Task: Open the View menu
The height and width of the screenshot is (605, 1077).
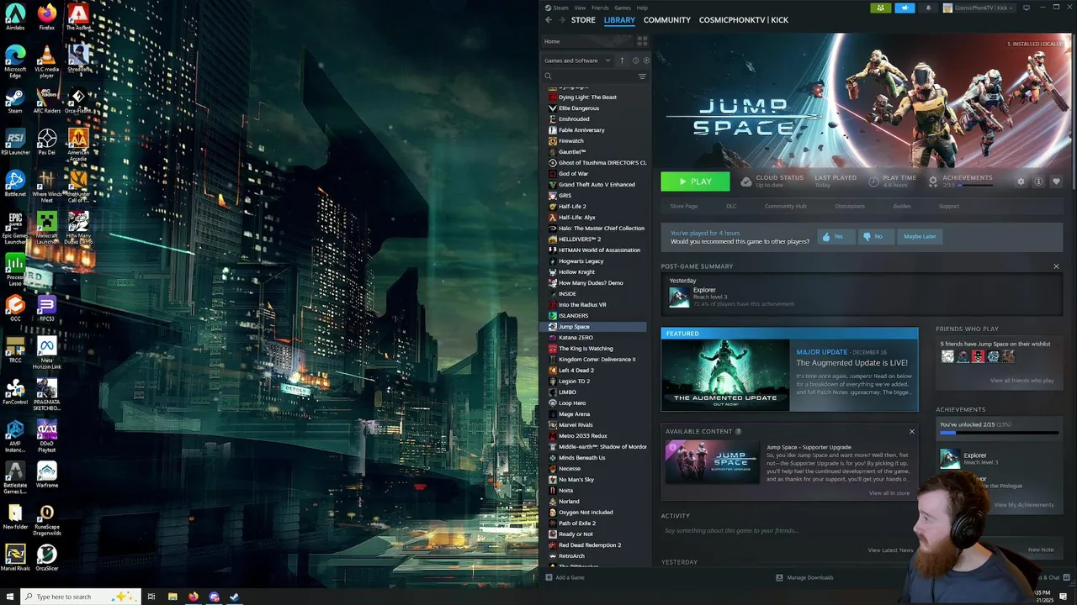Action: pyautogui.click(x=580, y=8)
